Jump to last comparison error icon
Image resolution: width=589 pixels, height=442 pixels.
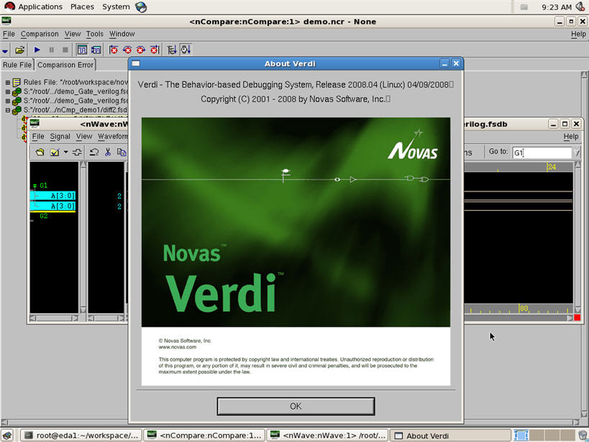[155, 50]
